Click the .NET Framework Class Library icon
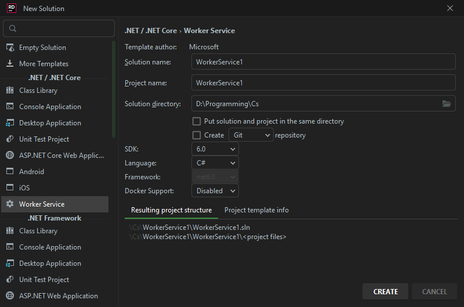 point(10,230)
